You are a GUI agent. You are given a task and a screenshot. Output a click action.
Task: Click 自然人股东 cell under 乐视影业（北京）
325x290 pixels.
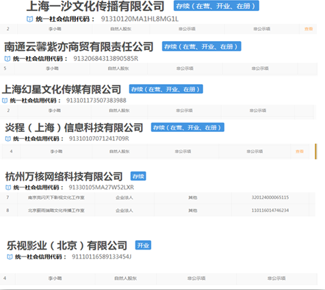tap(125, 278)
